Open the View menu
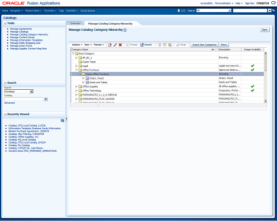This screenshot has height=222, width=277. coord(88,45)
